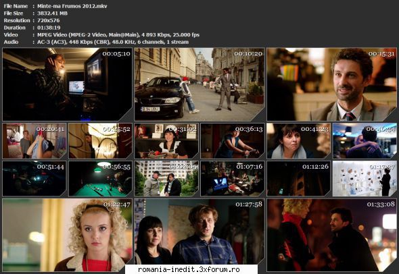Viewport: 399px width, 274px height.
Task: Click the romania-inedit.3xforum.ro caption
Action: pyautogui.click(x=189, y=269)
